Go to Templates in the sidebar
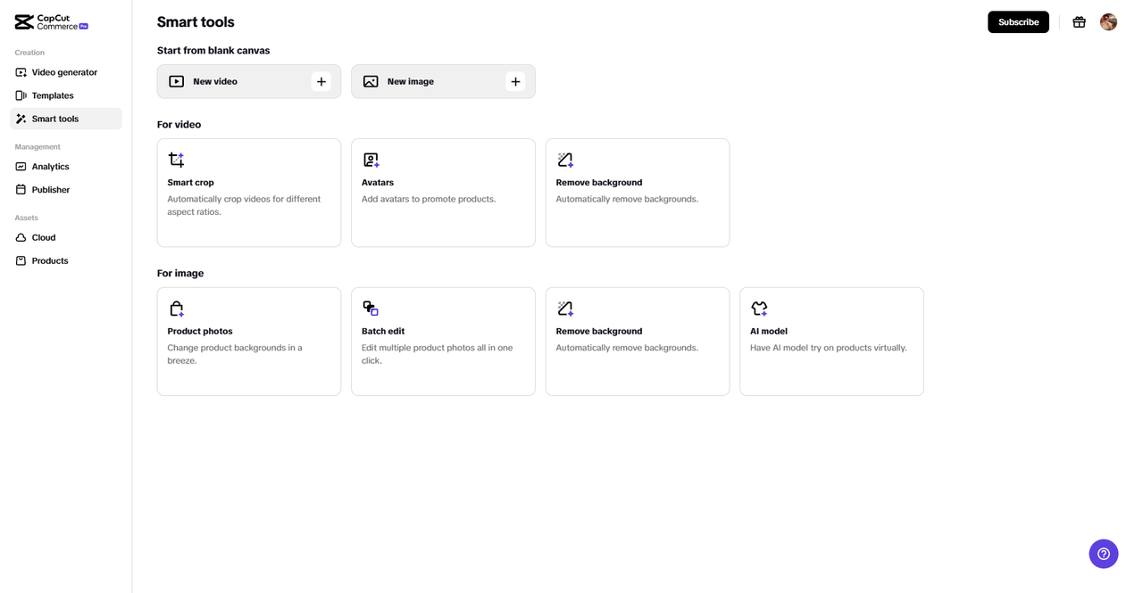Image resolution: width=1143 pixels, height=593 pixels. (53, 95)
